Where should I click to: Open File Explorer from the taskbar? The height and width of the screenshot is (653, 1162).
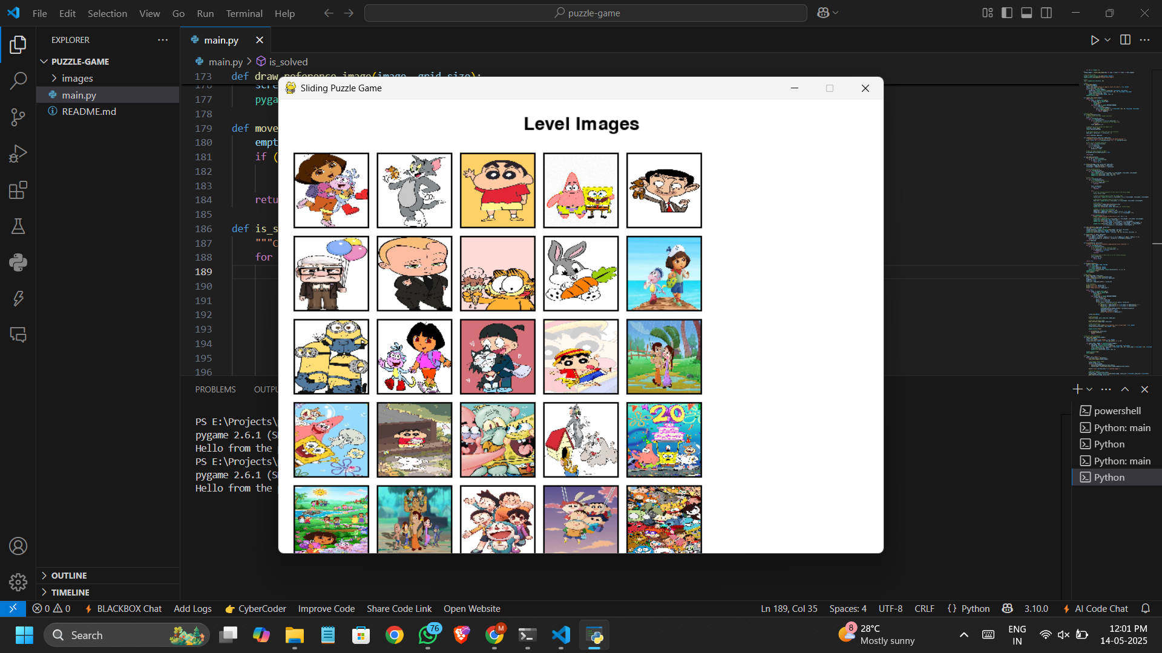point(295,635)
